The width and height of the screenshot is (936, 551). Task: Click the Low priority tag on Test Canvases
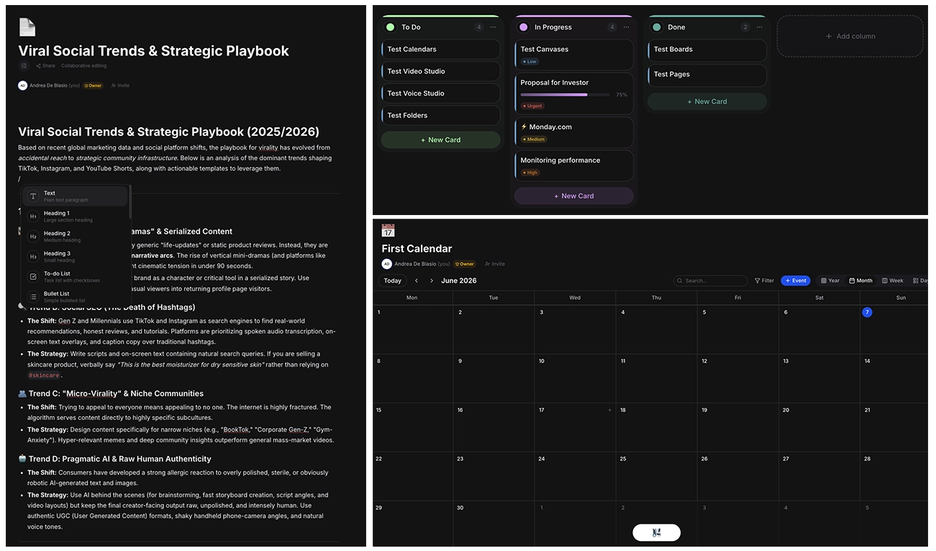click(530, 62)
